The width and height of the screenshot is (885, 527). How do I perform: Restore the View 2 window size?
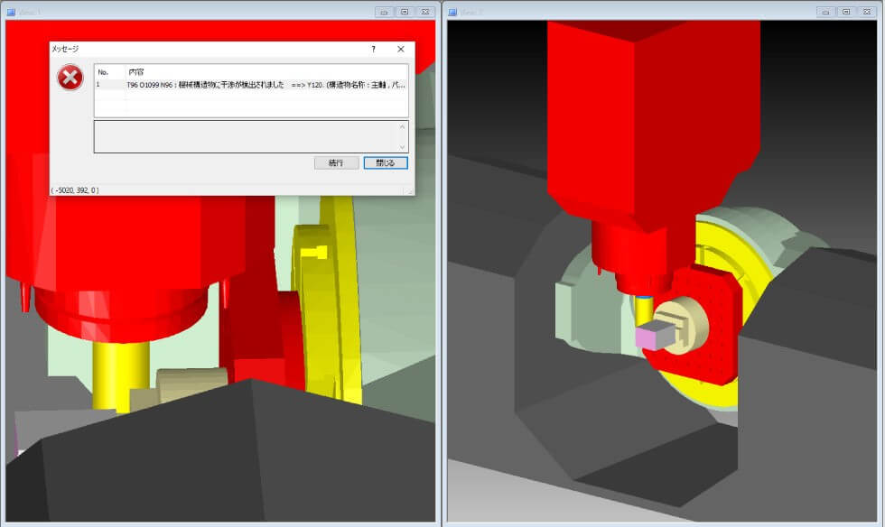tap(846, 12)
